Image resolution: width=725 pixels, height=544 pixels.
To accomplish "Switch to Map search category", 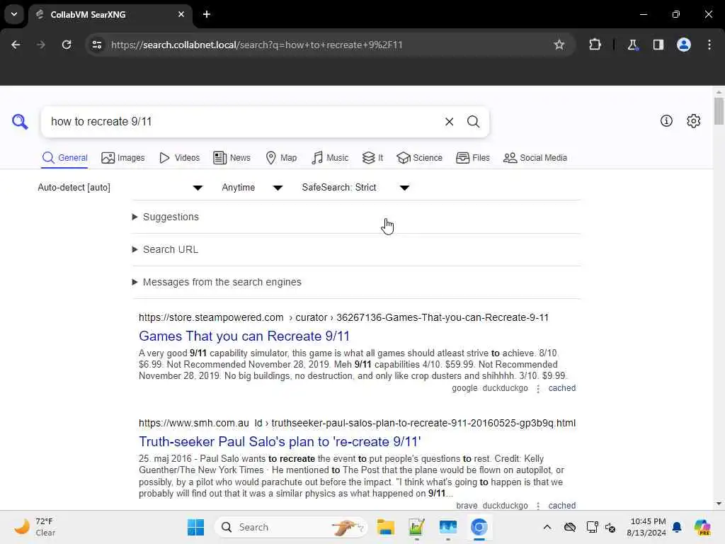I will pos(281,158).
